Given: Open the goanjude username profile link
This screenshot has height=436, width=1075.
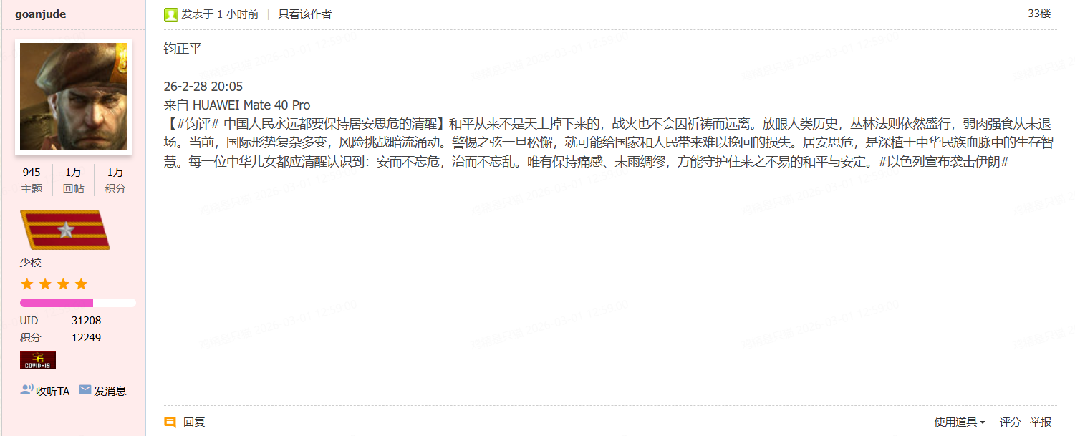Looking at the screenshot, I should click(41, 14).
